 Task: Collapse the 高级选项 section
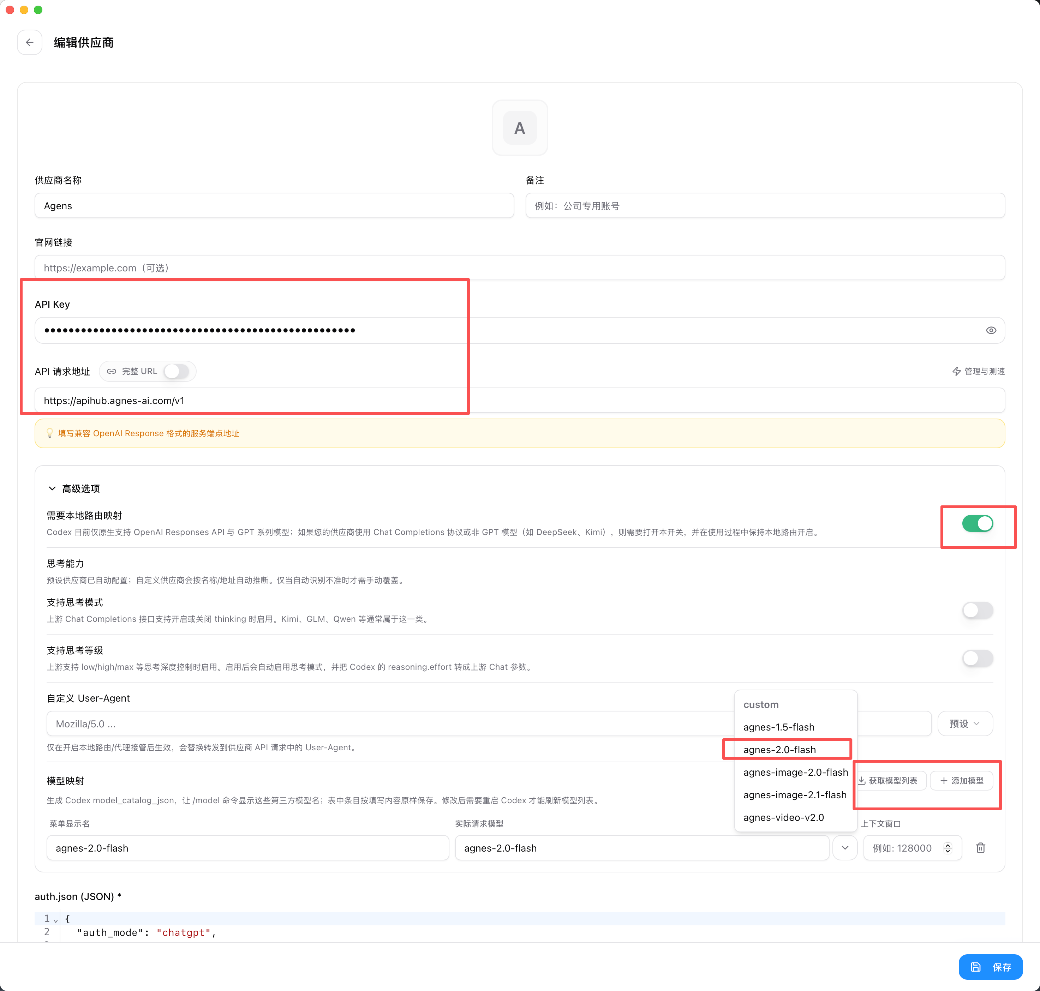(74, 489)
